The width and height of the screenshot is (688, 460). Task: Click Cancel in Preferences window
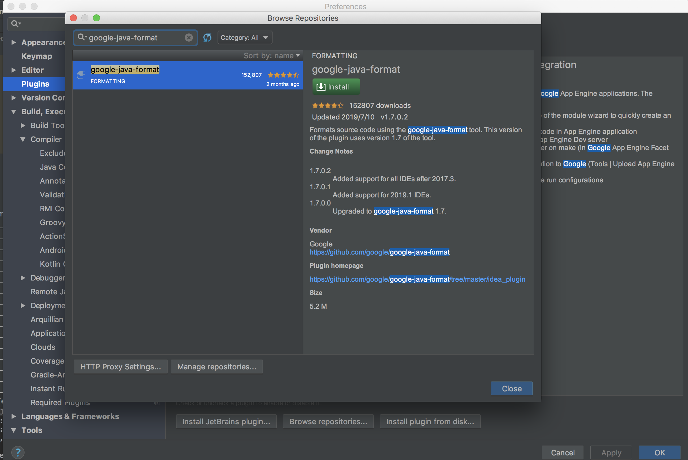[x=562, y=452]
